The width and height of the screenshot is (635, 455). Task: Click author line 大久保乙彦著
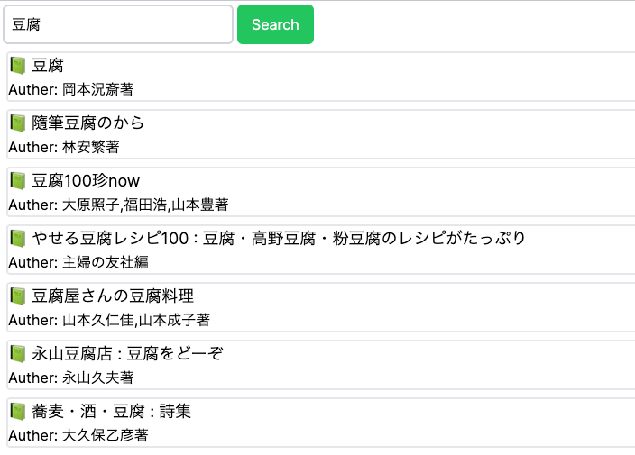pyautogui.click(x=78, y=435)
